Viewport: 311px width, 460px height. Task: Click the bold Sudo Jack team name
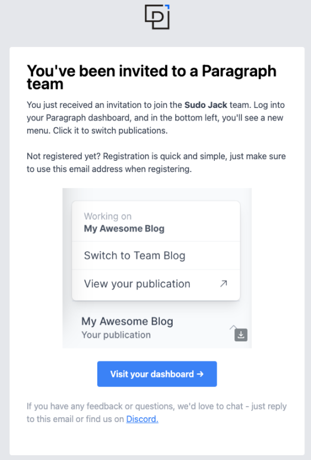coord(206,105)
